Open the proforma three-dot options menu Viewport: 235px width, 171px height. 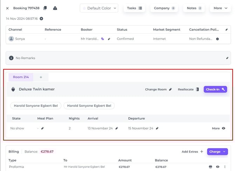[x=225, y=167]
